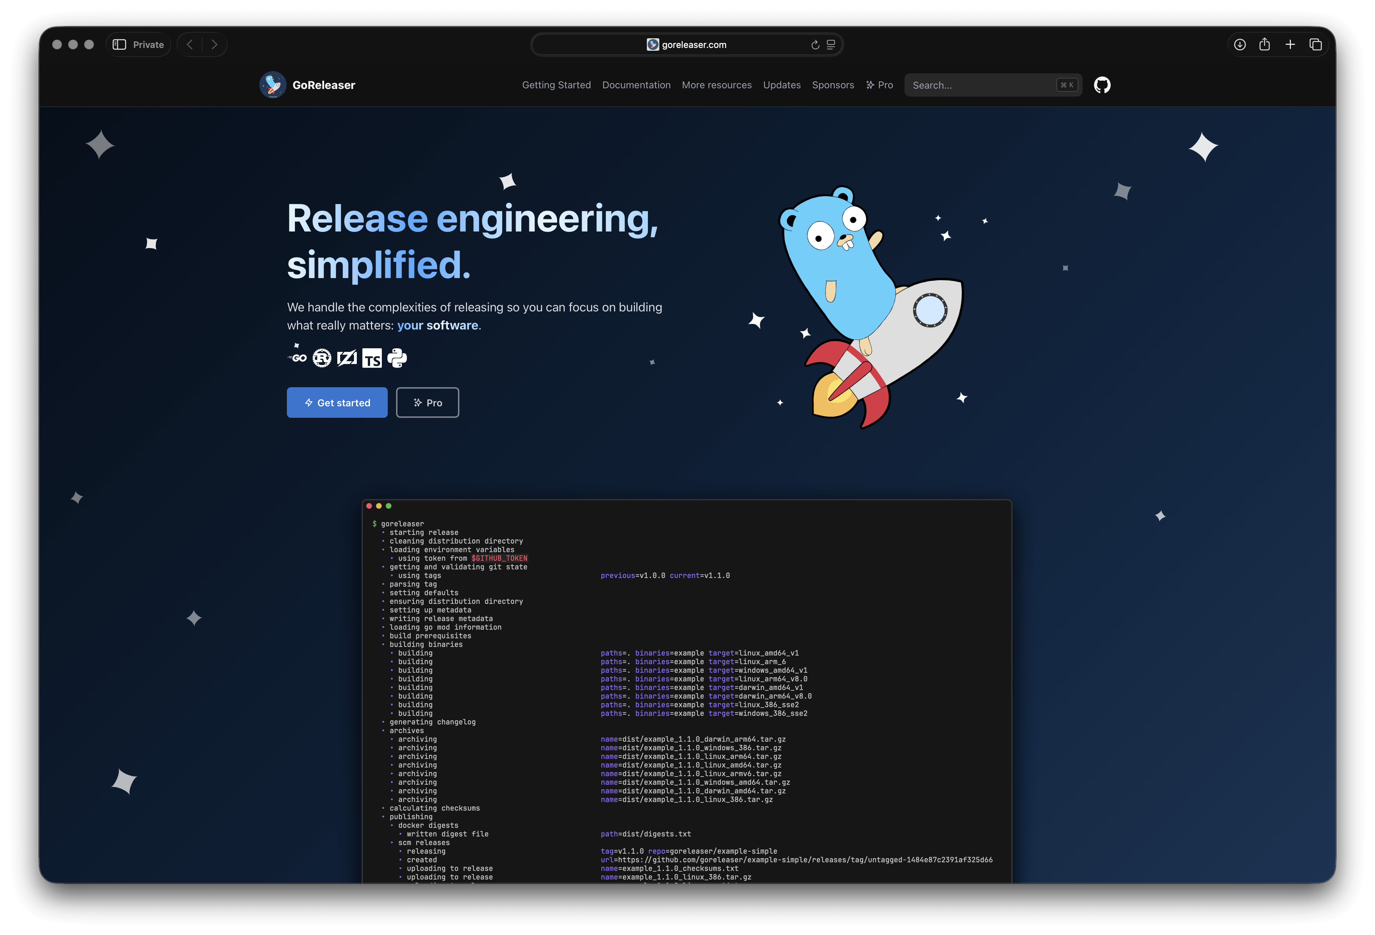The height and width of the screenshot is (935, 1375).
Task: Open the More resources menu
Action: (x=716, y=85)
